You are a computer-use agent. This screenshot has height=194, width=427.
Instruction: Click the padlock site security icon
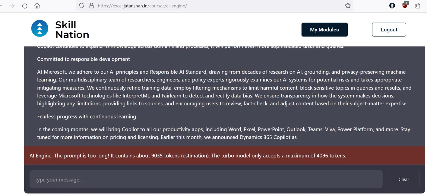click(x=92, y=6)
